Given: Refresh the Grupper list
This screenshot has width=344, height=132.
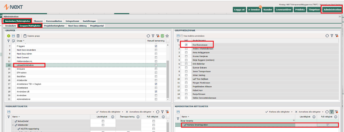Looking at the screenshot, I should click(148, 36).
